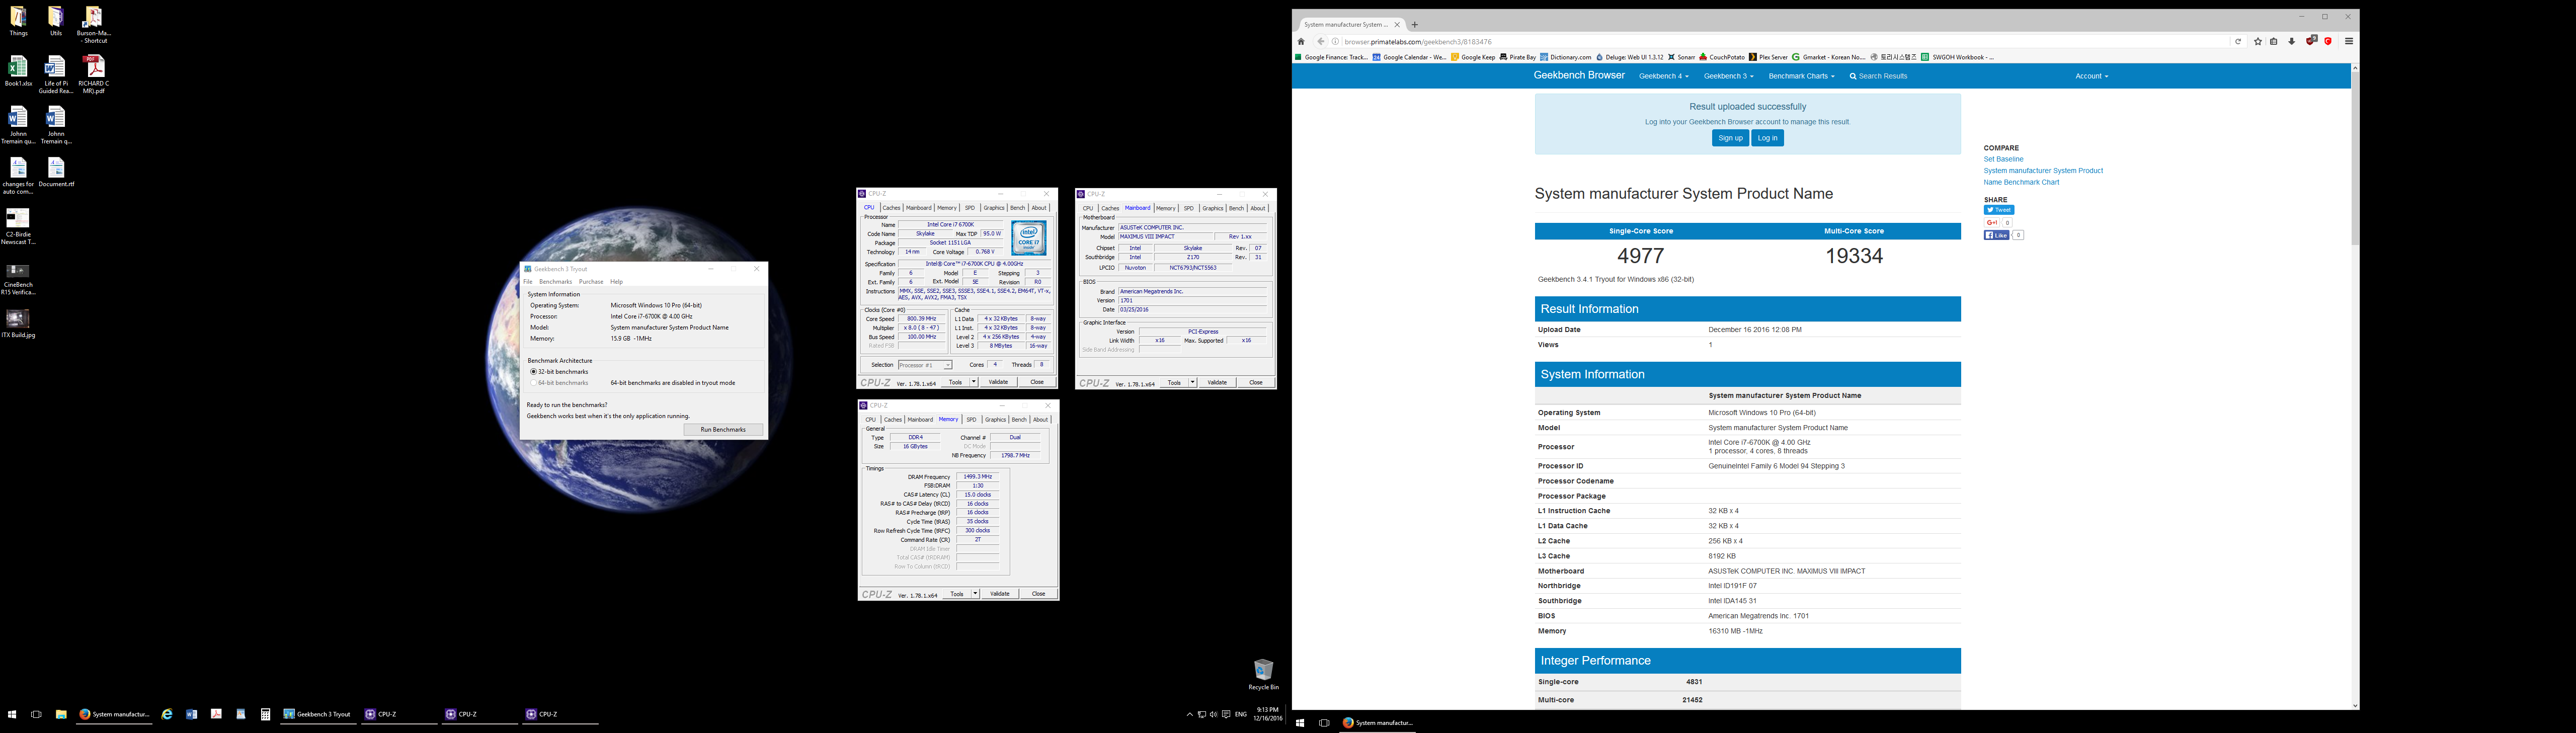Open the Search Results link
2576x733 pixels.
1878,76
